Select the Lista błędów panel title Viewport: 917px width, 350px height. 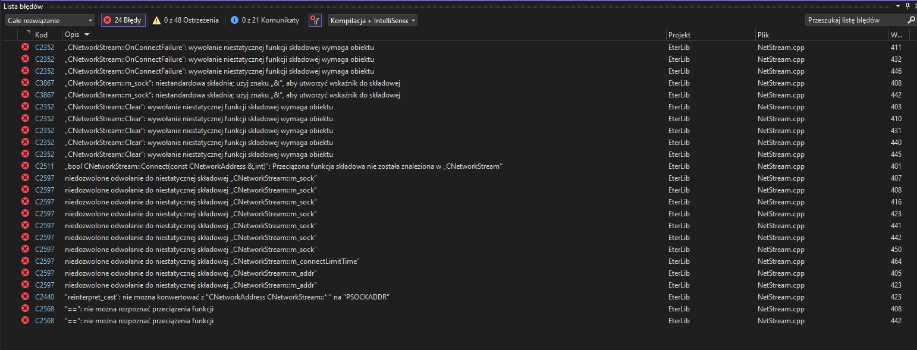point(23,5)
